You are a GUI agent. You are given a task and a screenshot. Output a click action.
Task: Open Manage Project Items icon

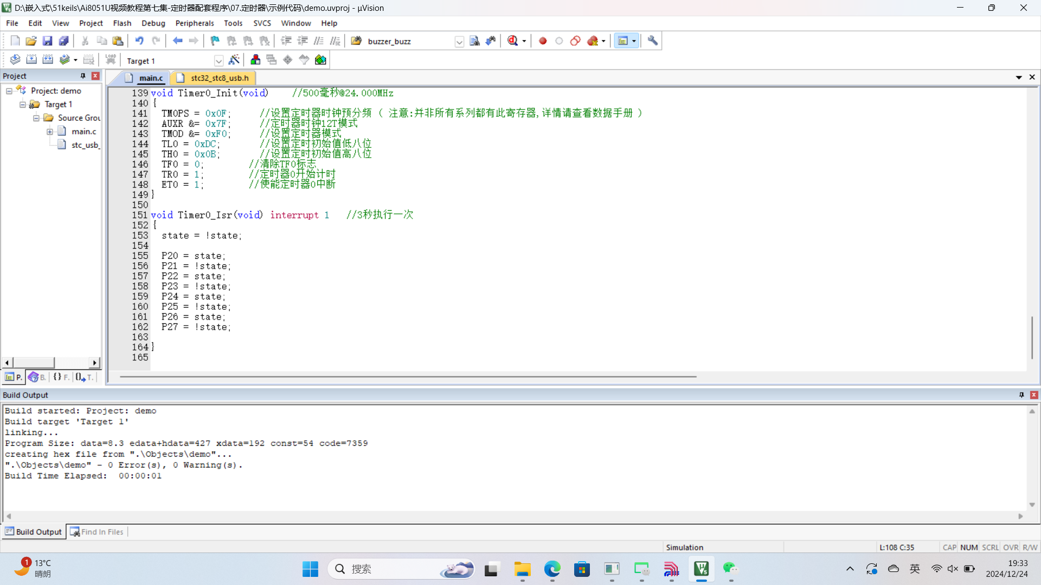coord(255,60)
